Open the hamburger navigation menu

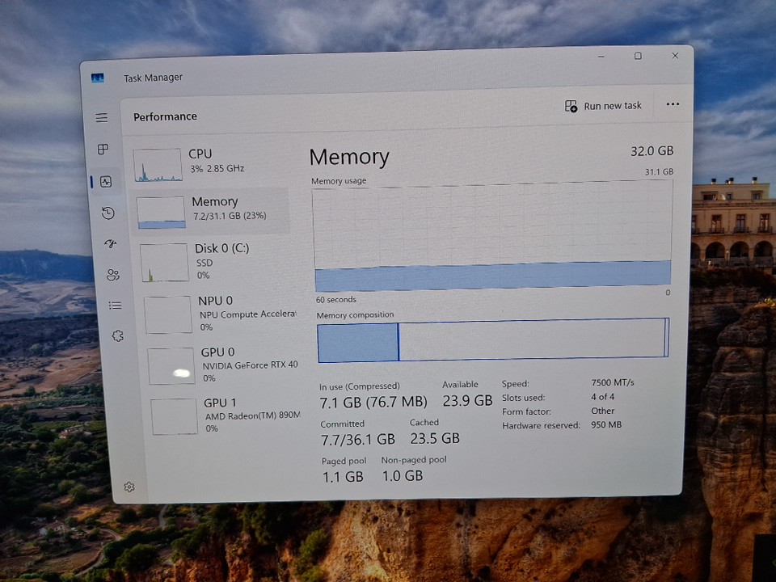click(102, 118)
